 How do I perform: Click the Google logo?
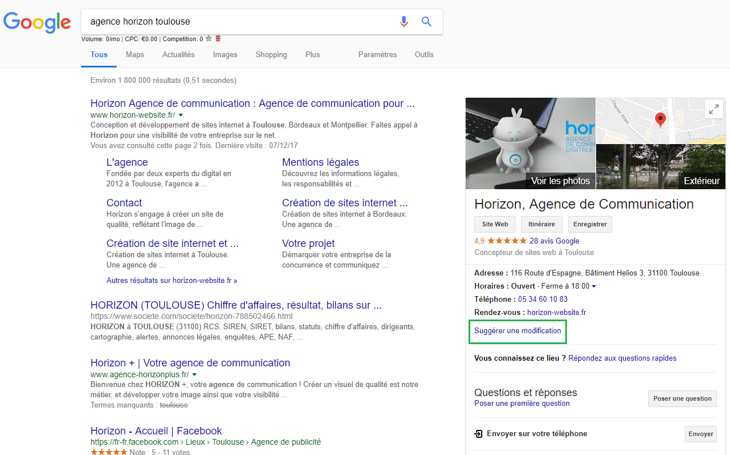37,23
